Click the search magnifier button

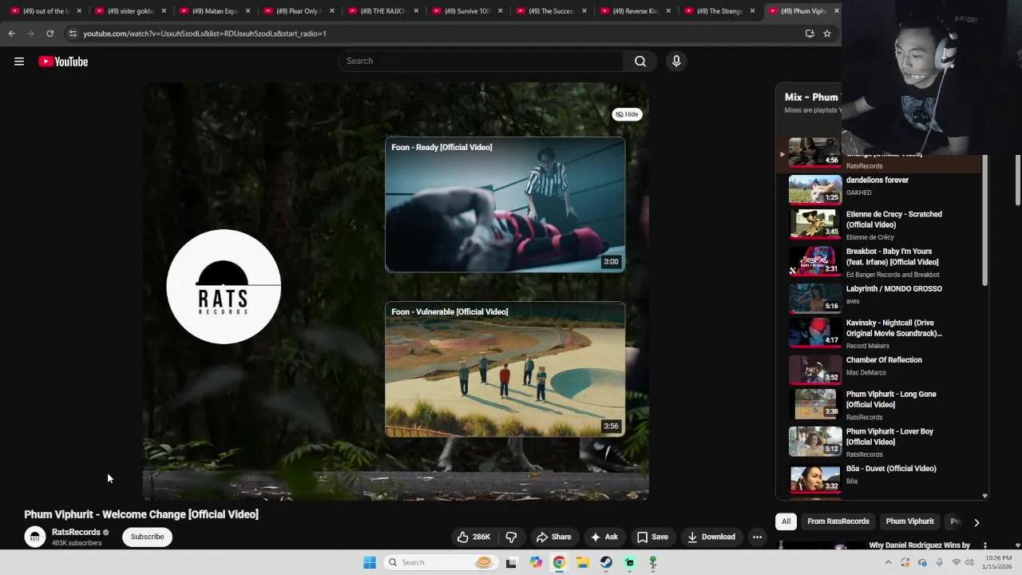640,61
